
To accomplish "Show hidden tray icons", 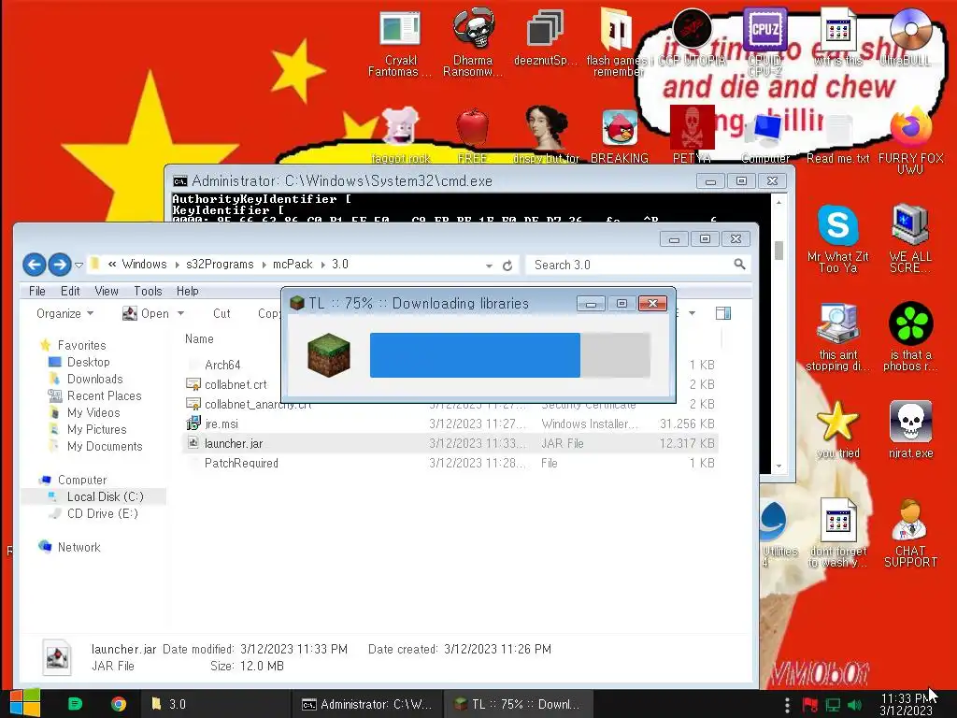I will (787, 705).
